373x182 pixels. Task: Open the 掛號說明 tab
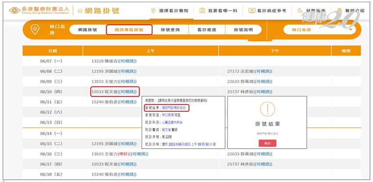click(243, 30)
